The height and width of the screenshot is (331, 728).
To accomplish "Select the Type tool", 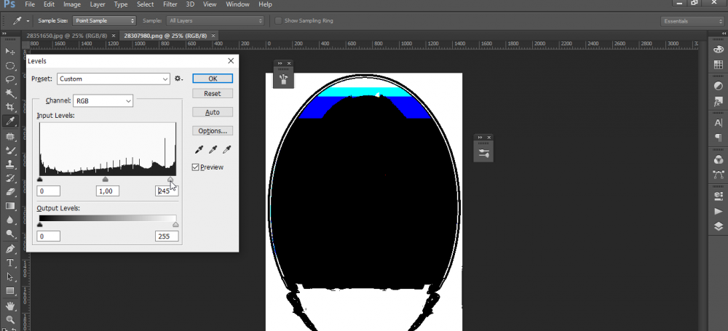I will click(10, 263).
